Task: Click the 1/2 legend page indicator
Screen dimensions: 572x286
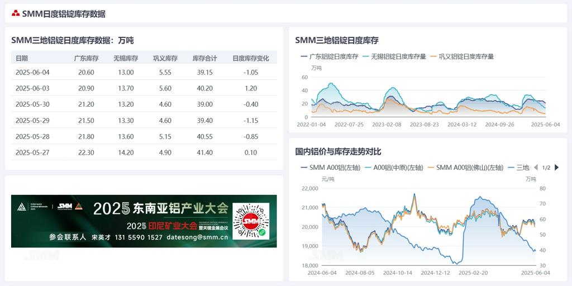Action: tap(546, 168)
